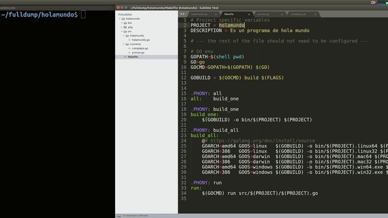This screenshot has width=388, height=218.
Task: Click the numeros folder icon
Action: pyautogui.click(x=127, y=44)
